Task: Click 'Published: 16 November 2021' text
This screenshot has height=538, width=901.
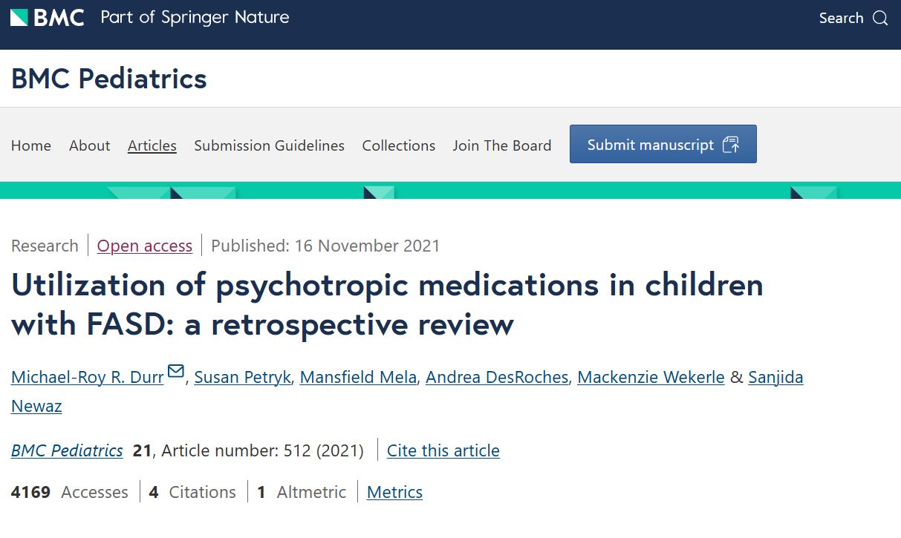Action: (x=325, y=246)
